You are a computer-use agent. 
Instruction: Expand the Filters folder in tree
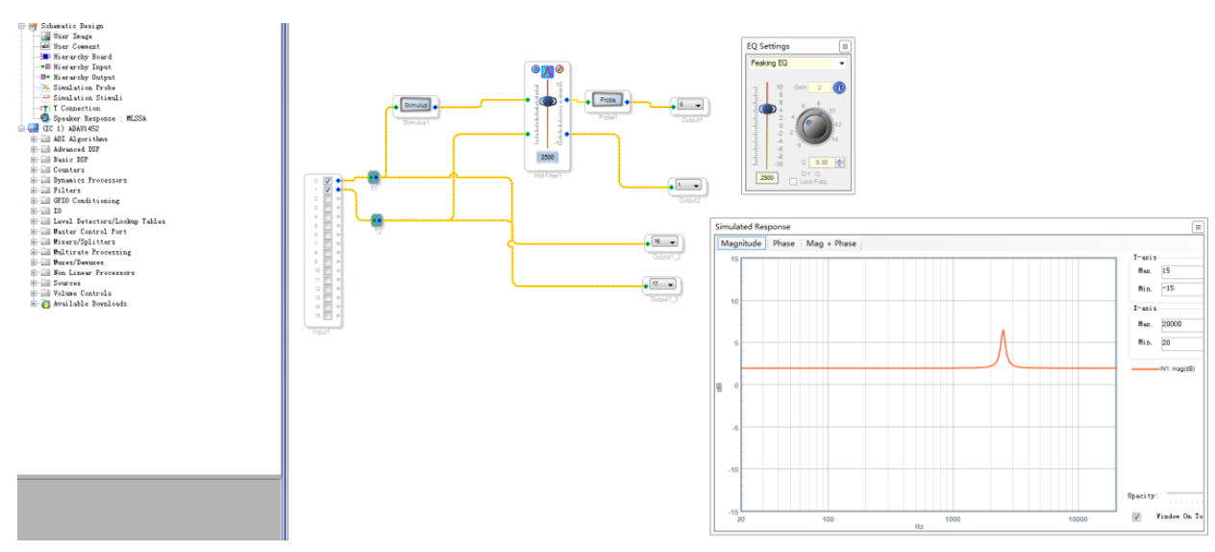tap(34, 190)
